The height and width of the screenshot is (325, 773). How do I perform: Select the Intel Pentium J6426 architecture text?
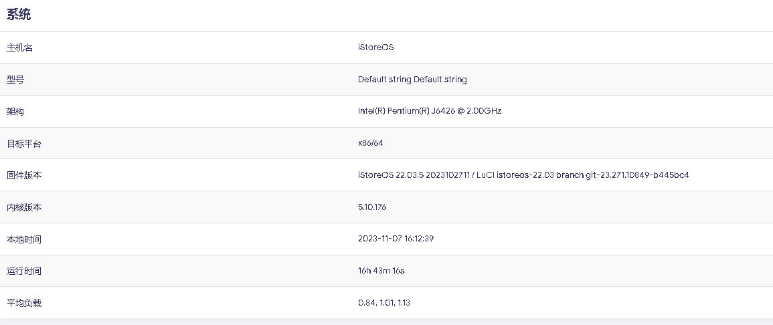coord(429,111)
